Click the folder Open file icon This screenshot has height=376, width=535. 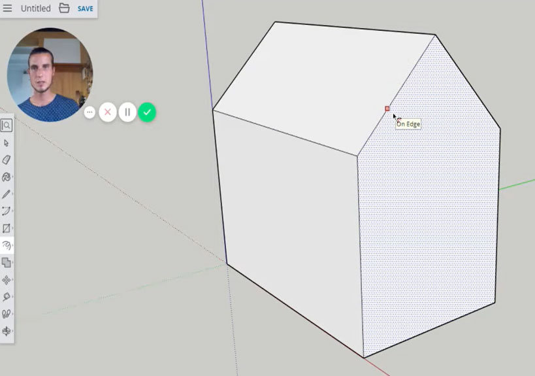(64, 9)
